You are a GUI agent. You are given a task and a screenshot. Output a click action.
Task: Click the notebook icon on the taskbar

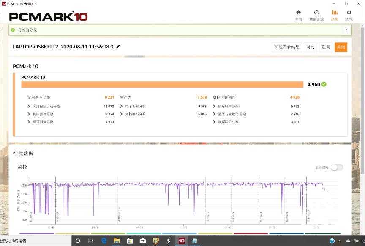click(194, 241)
